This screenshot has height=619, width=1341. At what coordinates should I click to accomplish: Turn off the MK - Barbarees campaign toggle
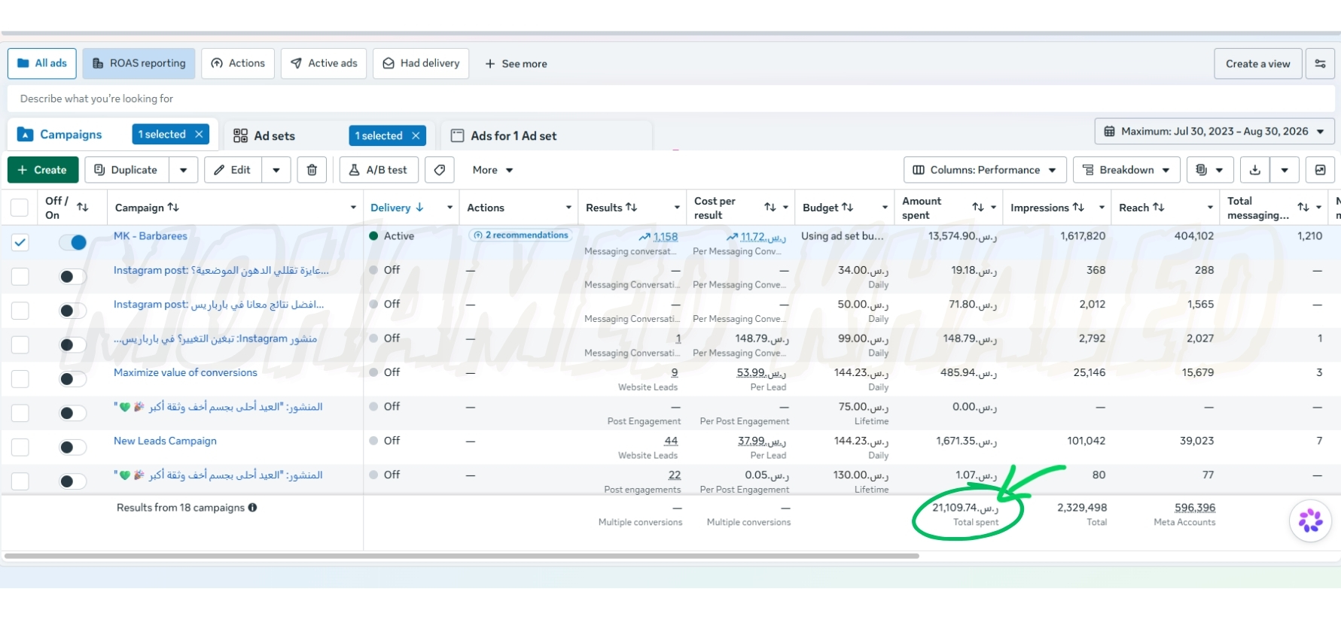73,242
